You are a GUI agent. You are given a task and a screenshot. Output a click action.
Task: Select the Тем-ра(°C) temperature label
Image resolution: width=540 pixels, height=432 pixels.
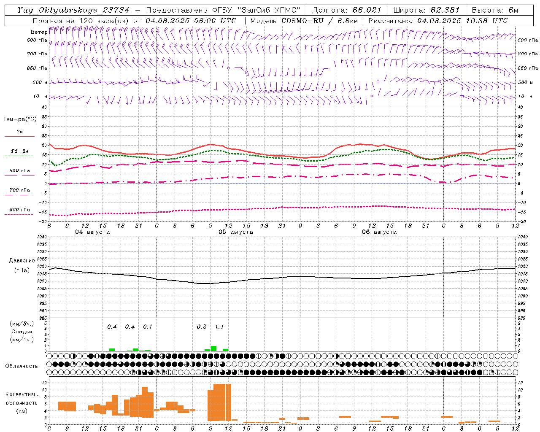coord(20,119)
